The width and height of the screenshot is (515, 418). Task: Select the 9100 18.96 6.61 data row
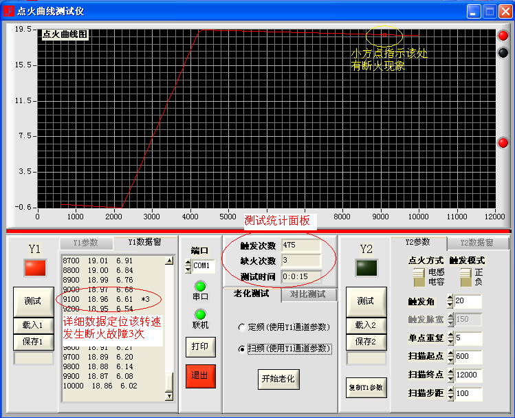(x=107, y=300)
